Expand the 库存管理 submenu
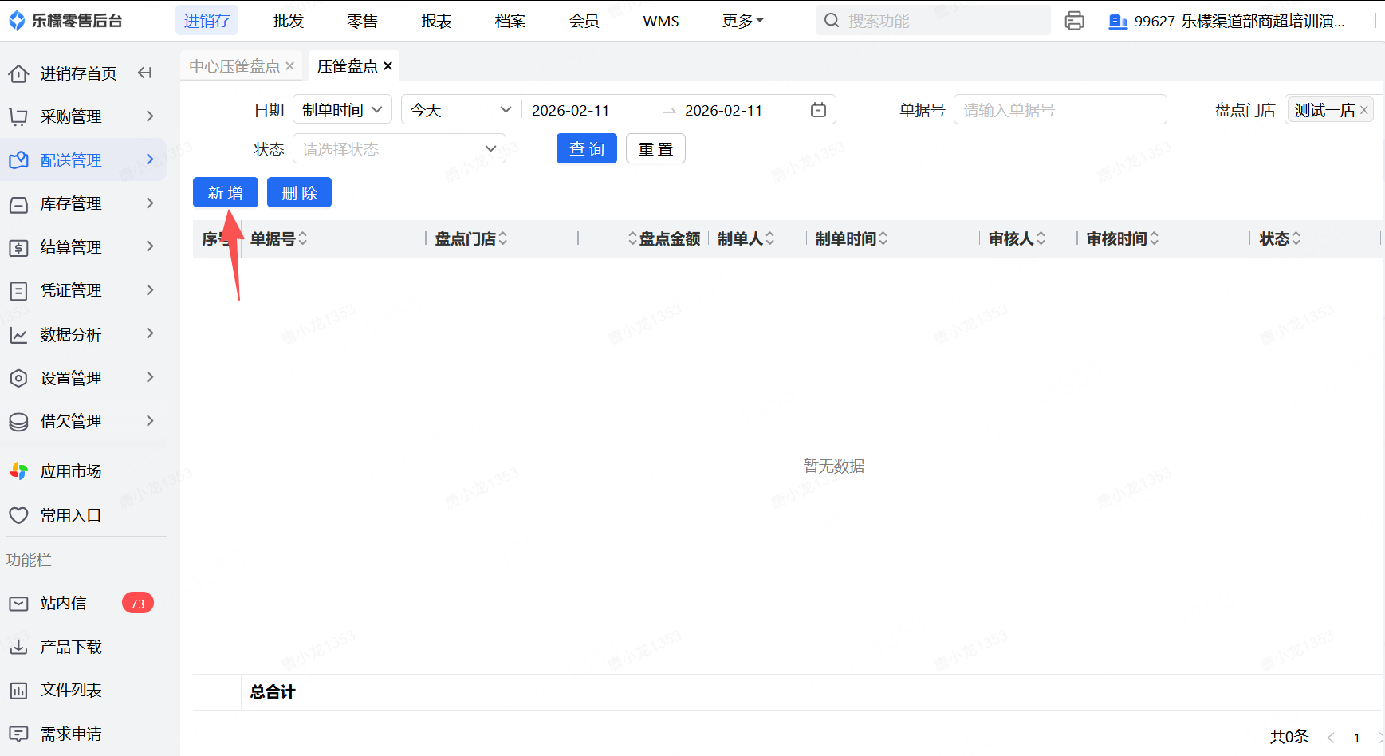The height and width of the screenshot is (756, 1385). [150, 203]
